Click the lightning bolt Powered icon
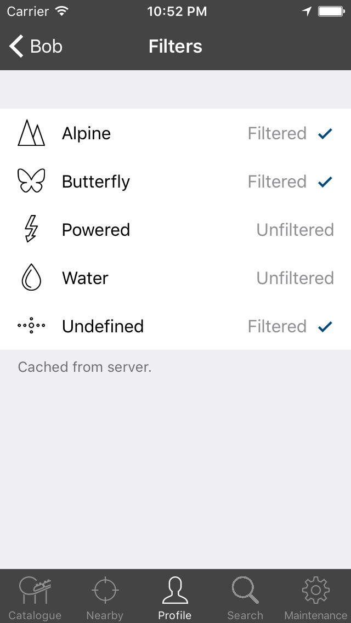The image size is (351, 623). coord(31,229)
